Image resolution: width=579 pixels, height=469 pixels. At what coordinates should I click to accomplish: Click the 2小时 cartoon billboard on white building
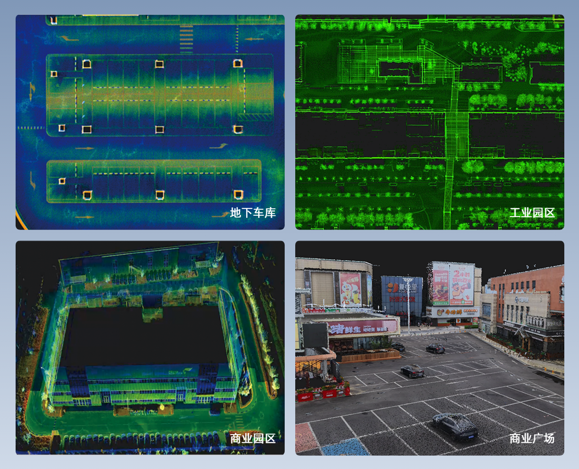[461, 284]
